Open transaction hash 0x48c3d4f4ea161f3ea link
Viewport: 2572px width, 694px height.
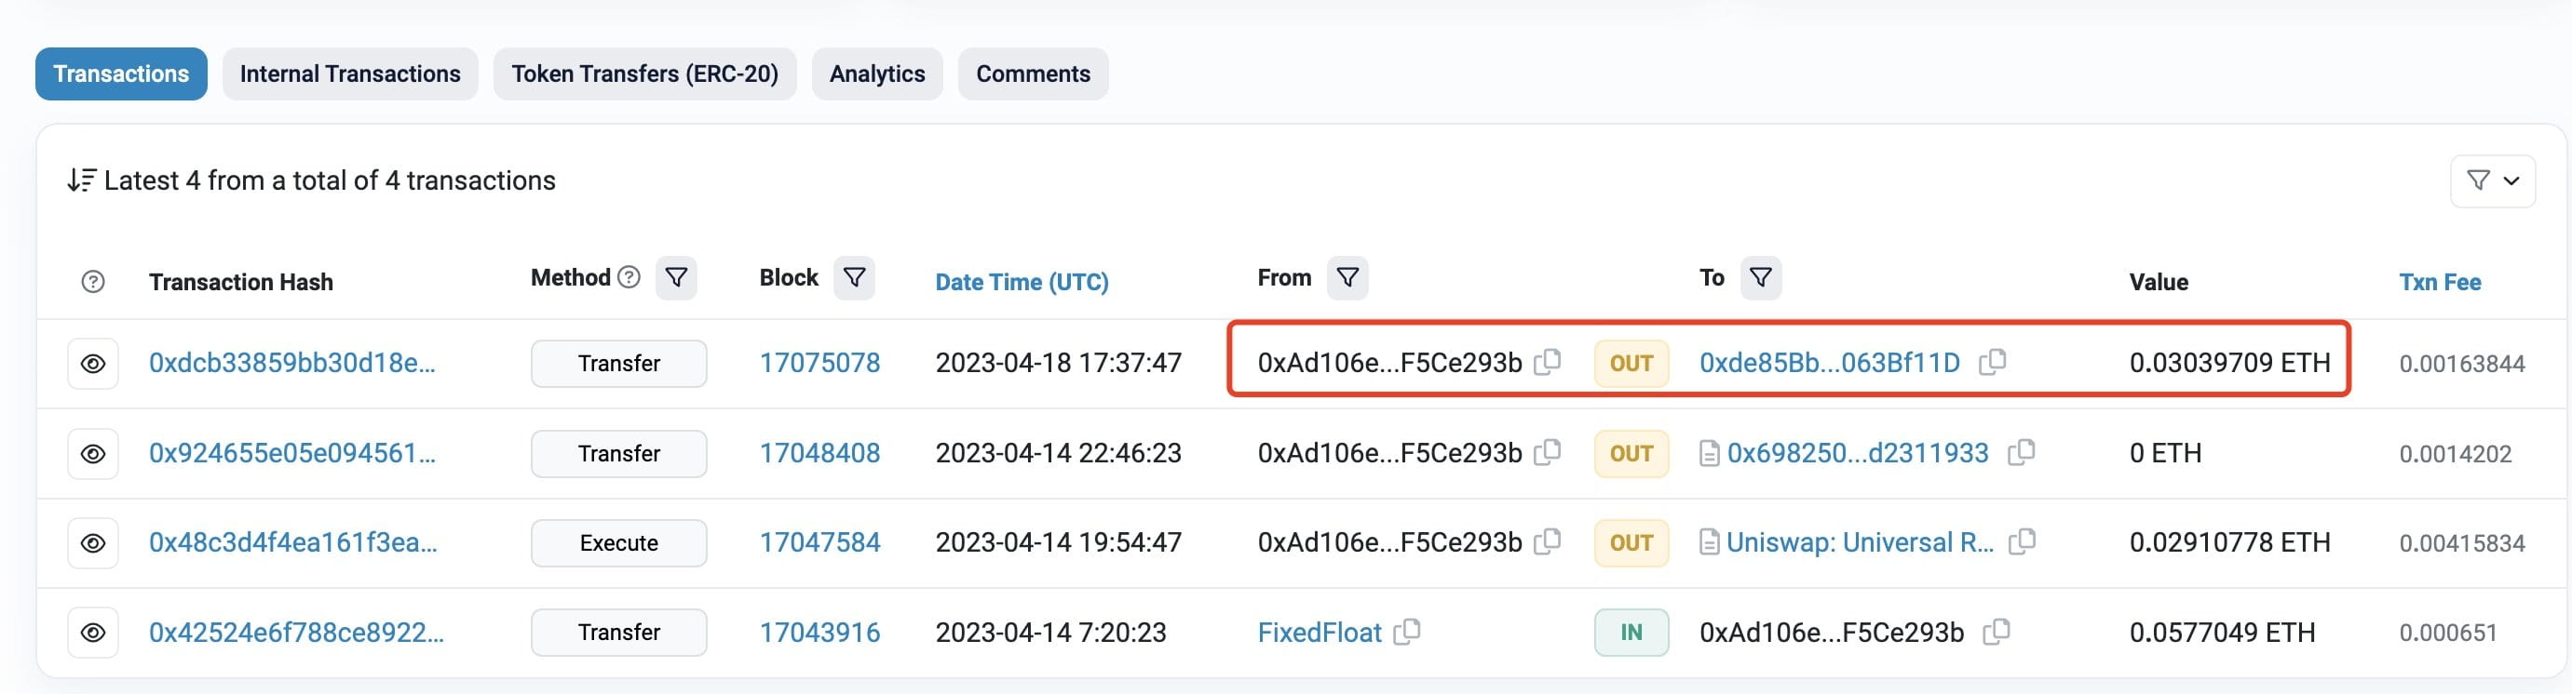click(x=292, y=542)
